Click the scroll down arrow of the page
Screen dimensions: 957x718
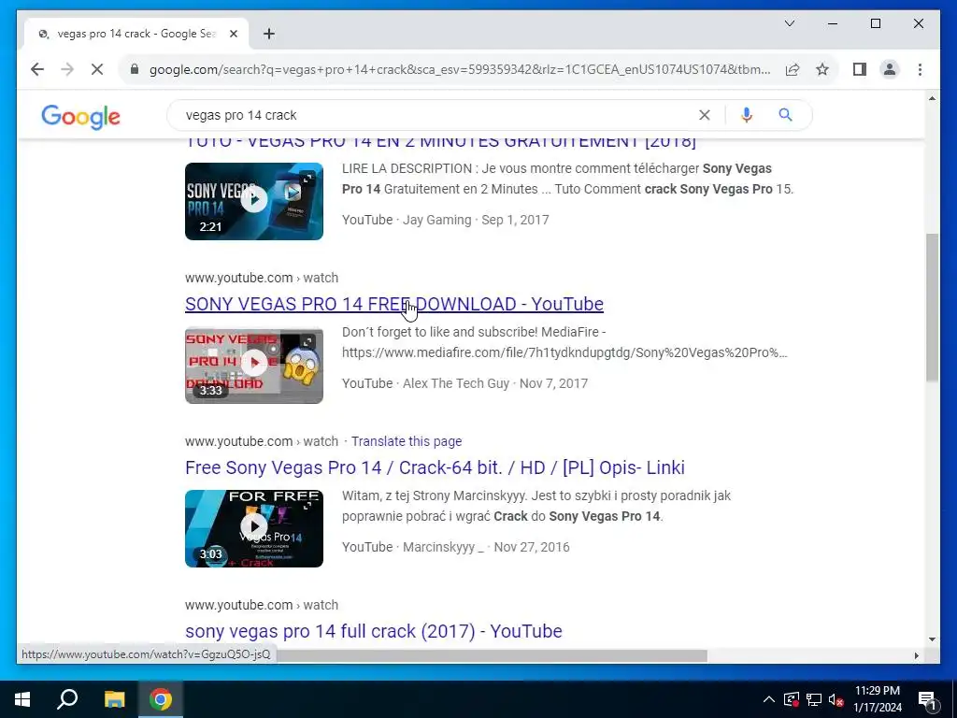click(932, 639)
